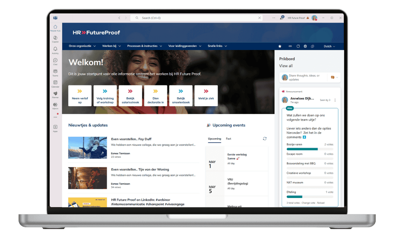The image size is (395, 237).
Task: Click Change vote link in poll
Action: pyautogui.click(x=308, y=203)
